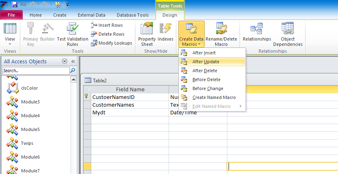Screen dimensions: 338x174
Task: Choose After Insert from the macro menu
Action: 212,53
